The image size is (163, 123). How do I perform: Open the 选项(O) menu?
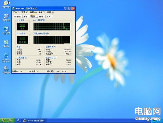25,12
